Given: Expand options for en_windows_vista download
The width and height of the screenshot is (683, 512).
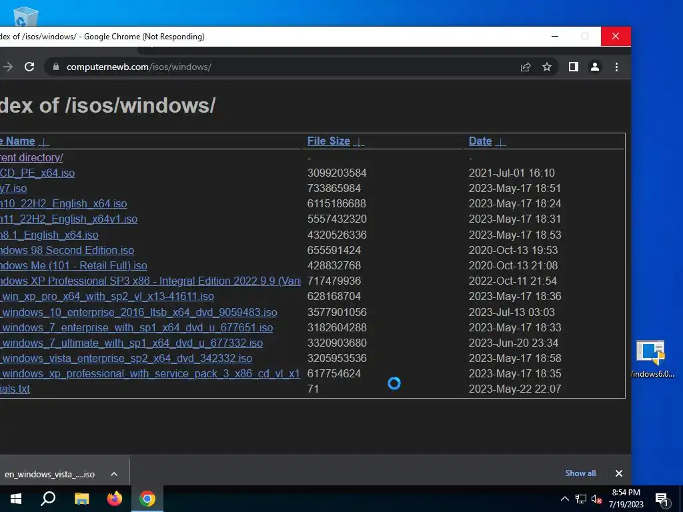Looking at the screenshot, I should point(114,474).
